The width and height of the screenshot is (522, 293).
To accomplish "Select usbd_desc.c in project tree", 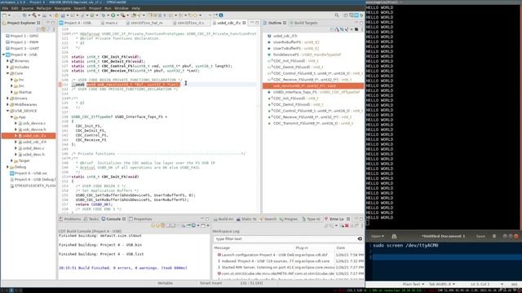I will coord(33,148).
